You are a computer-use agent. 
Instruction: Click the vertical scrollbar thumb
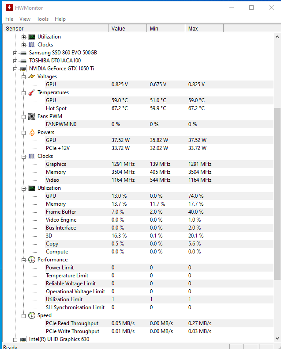tap(277, 194)
